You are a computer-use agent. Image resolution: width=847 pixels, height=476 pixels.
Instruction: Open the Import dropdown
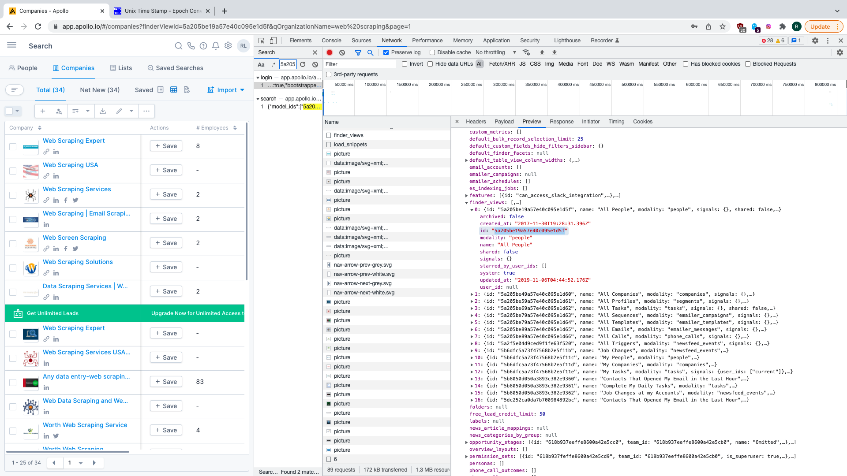226,90
